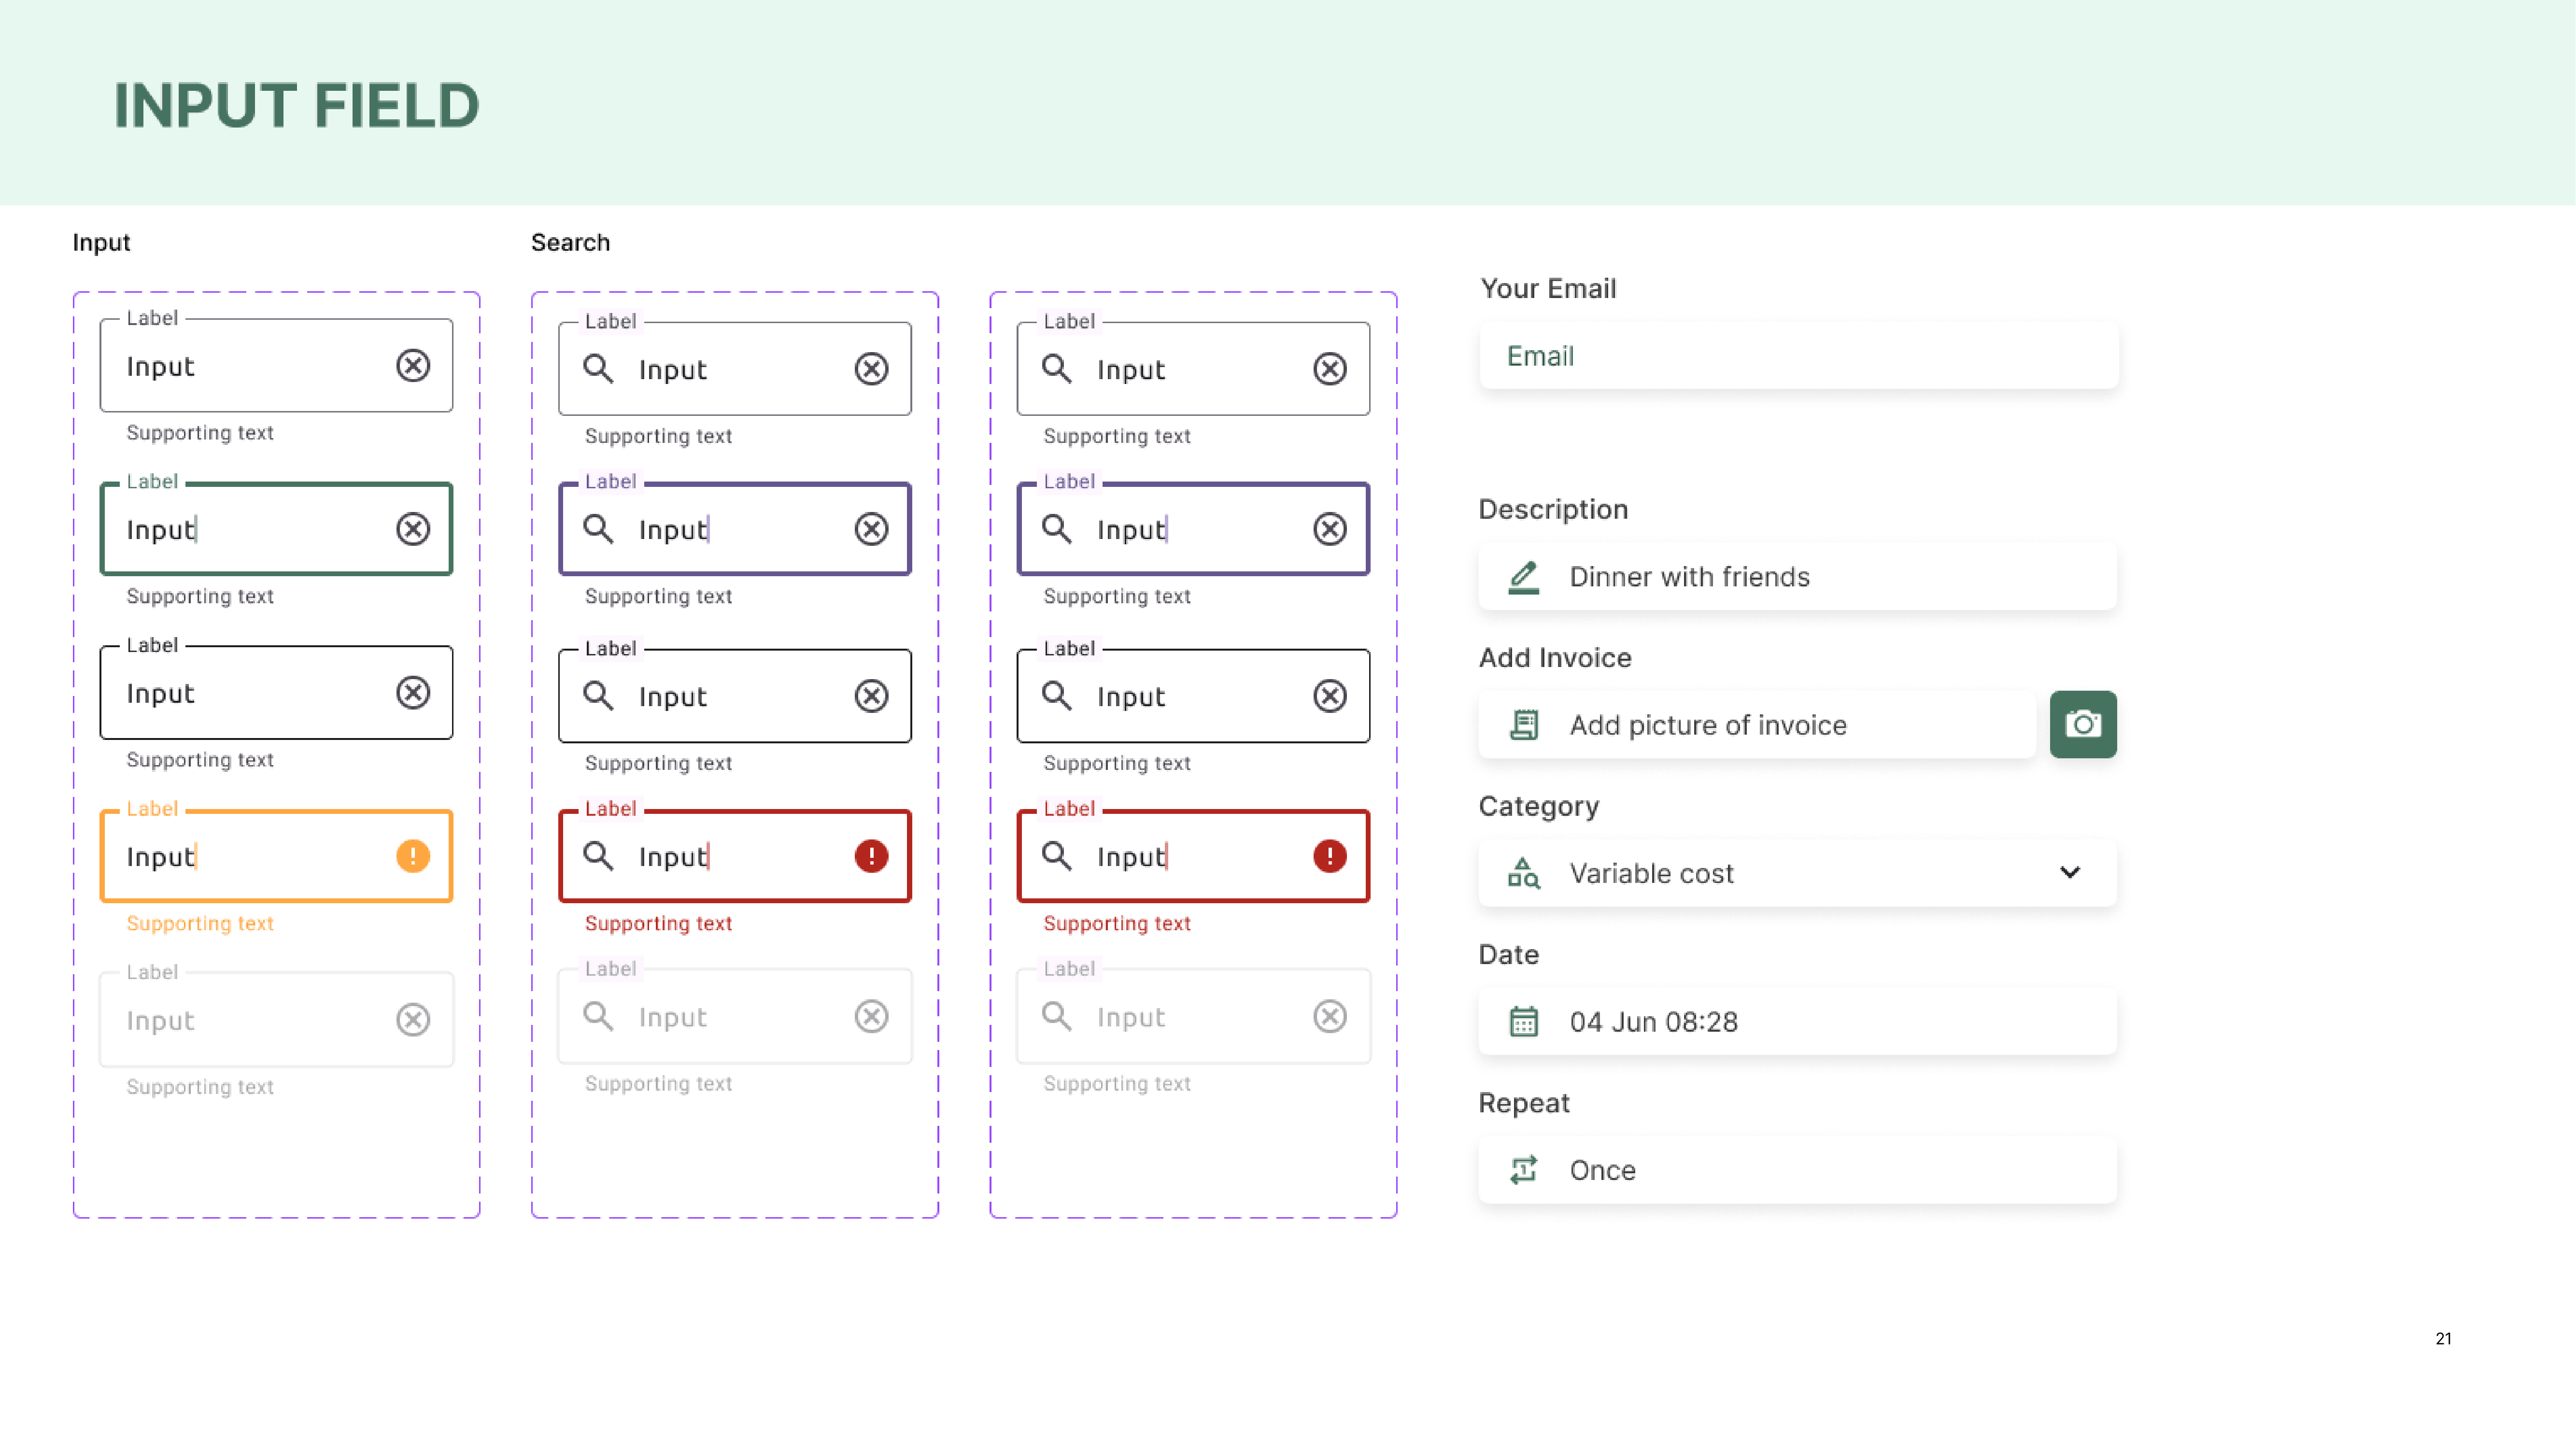Clear the gray-bordered field in the Input column
Screen dimensions: 2576x1449
[413, 366]
